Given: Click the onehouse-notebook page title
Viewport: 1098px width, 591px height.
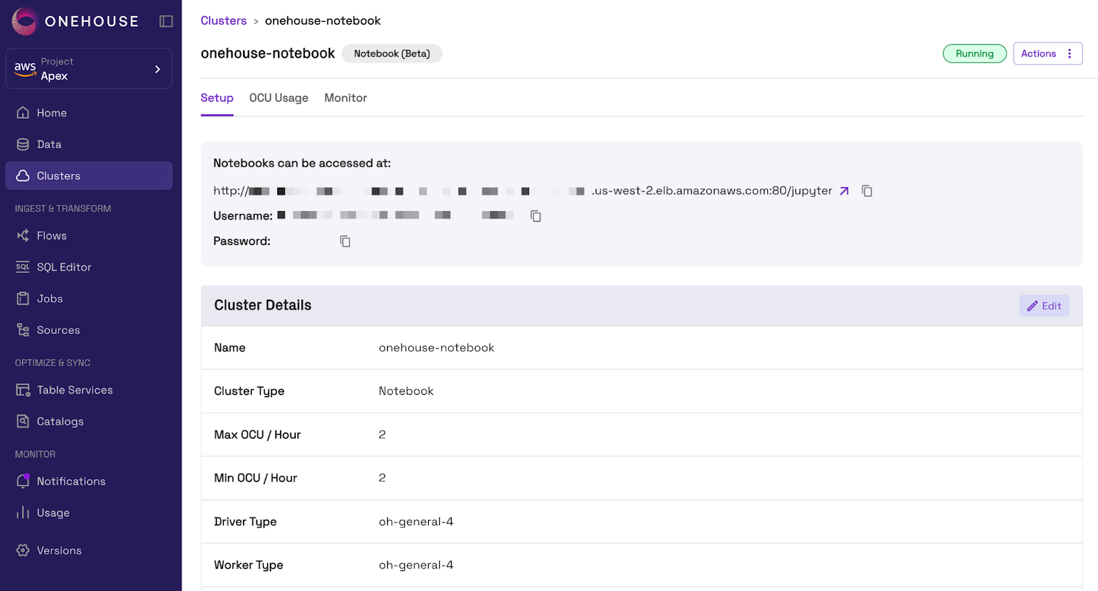Looking at the screenshot, I should pyautogui.click(x=268, y=53).
